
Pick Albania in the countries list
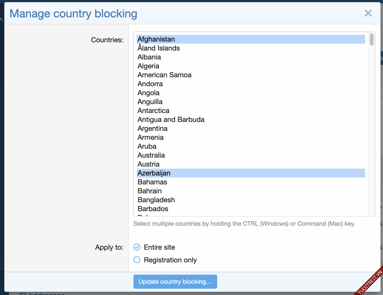tap(149, 57)
